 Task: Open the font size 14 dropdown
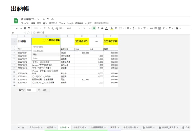pyautogui.click(x=87, y=28)
